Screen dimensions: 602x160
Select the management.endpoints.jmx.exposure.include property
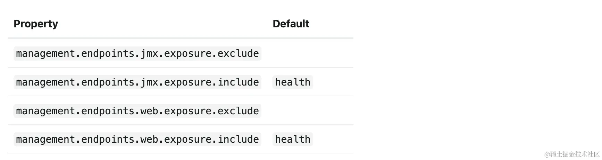click(137, 82)
